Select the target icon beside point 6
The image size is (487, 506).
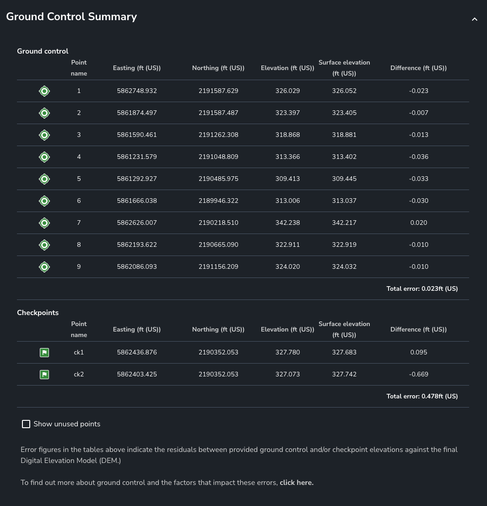pyautogui.click(x=44, y=201)
